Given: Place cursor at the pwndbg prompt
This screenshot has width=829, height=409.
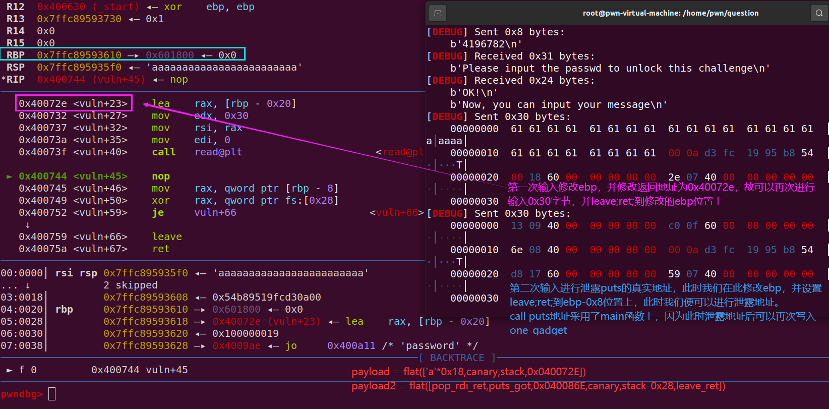Looking at the screenshot, I should pyautogui.click(x=52, y=394).
